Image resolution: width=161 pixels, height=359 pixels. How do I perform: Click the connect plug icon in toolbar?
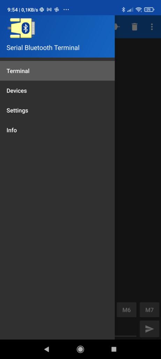pyautogui.click(x=117, y=27)
